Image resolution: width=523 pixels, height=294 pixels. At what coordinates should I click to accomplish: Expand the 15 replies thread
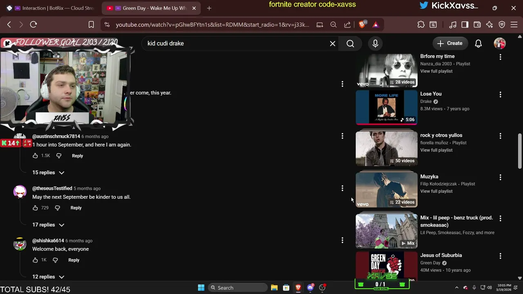click(48, 173)
